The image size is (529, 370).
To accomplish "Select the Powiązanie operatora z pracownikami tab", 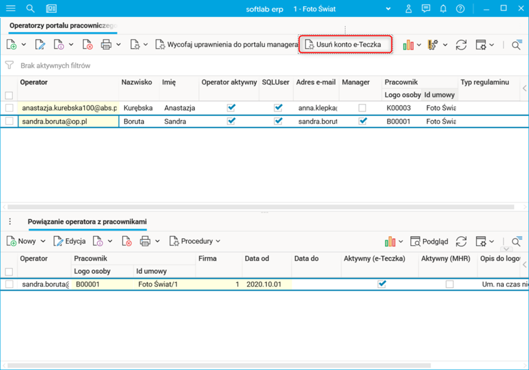I will tap(87, 222).
